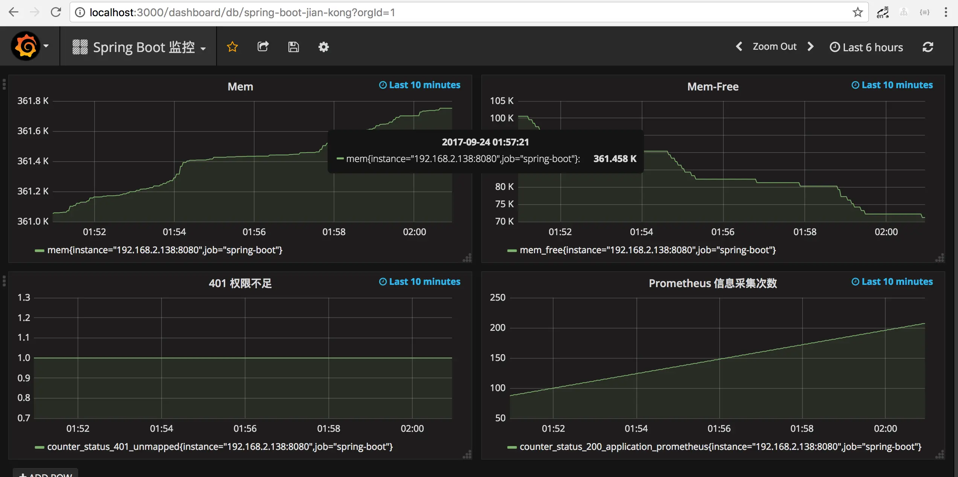This screenshot has width=958, height=477.
Task: Toggle mem_free series legend entry
Action: coord(647,250)
